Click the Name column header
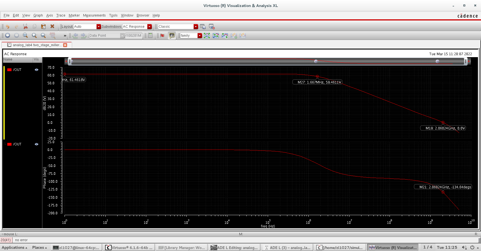The width and height of the screenshot is (481, 251). 18,59
